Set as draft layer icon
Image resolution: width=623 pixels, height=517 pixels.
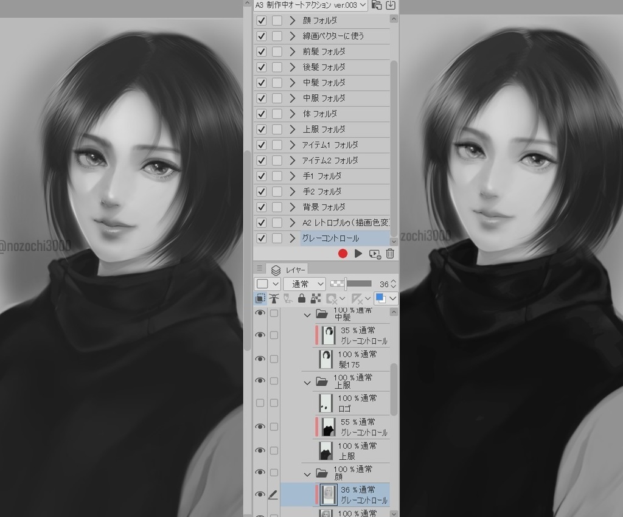288,298
